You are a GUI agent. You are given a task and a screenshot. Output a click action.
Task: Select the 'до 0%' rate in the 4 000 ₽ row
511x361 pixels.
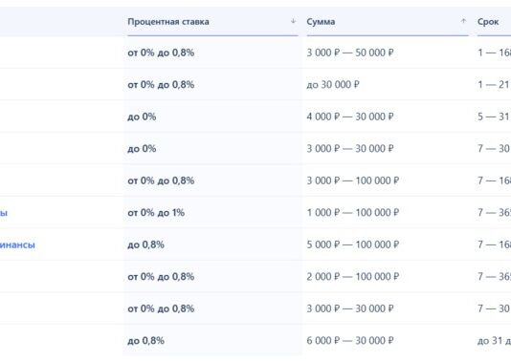pos(142,117)
